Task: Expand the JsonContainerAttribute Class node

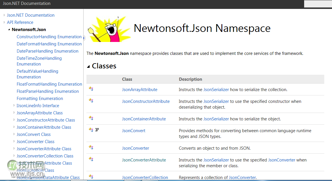Action: (x=14, y=127)
